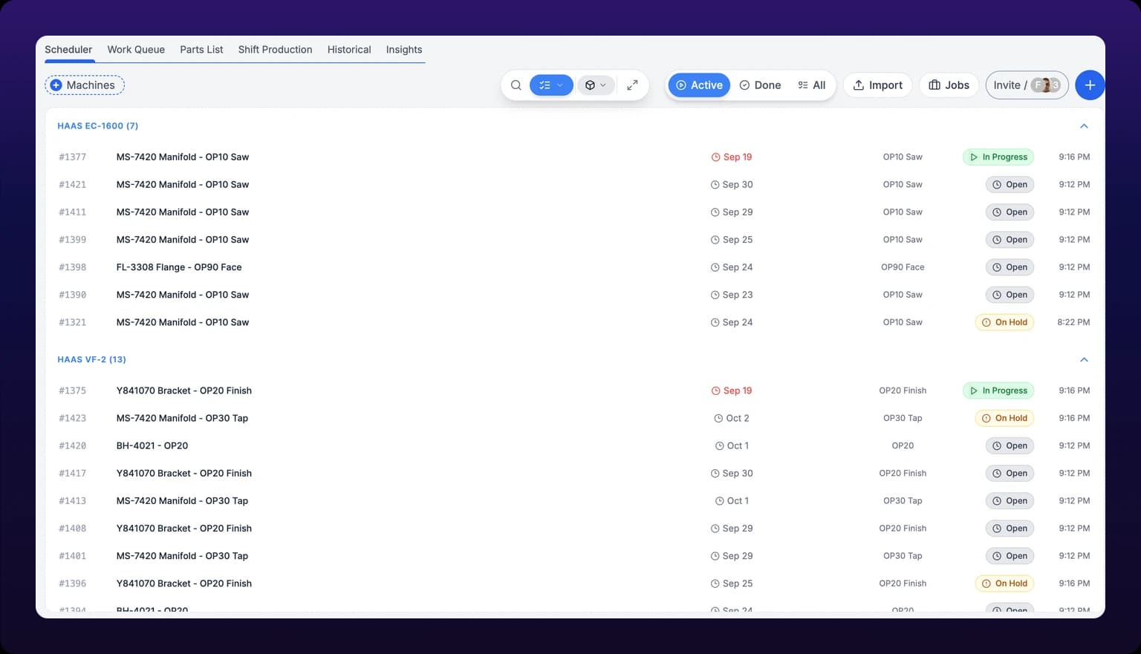Click the Open status of job #1398
The width and height of the screenshot is (1141, 654).
[x=1010, y=267]
